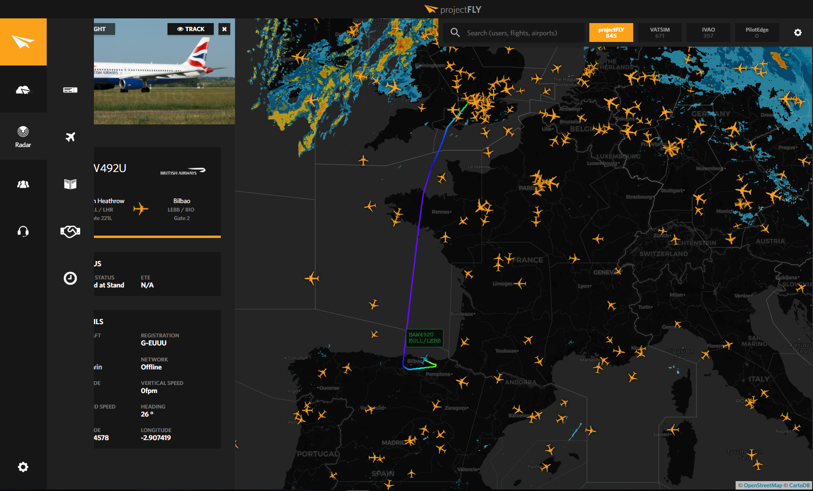Screen dimensions: 813x491
Task: Click the heading value 26 °
Action: pos(147,414)
